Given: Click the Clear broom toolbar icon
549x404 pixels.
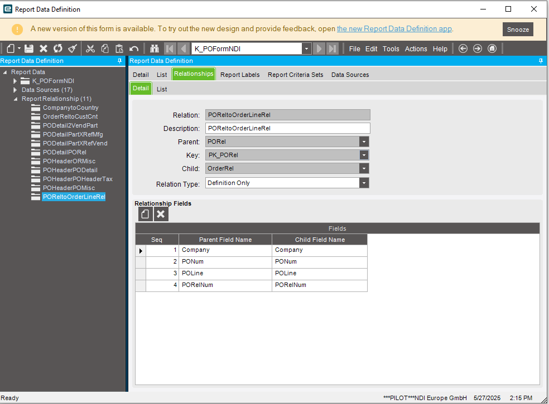Looking at the screenshot, I should 73,48.
